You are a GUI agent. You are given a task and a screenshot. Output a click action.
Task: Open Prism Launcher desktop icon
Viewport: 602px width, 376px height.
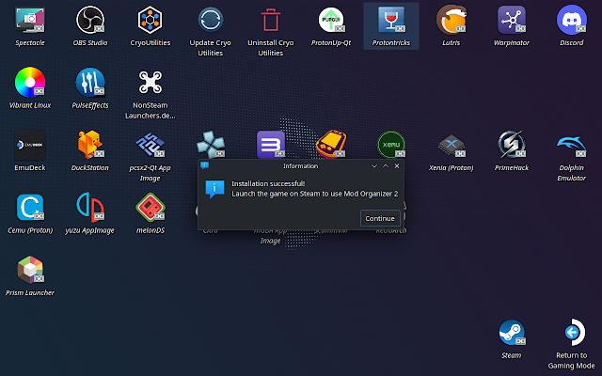(30, 270)
